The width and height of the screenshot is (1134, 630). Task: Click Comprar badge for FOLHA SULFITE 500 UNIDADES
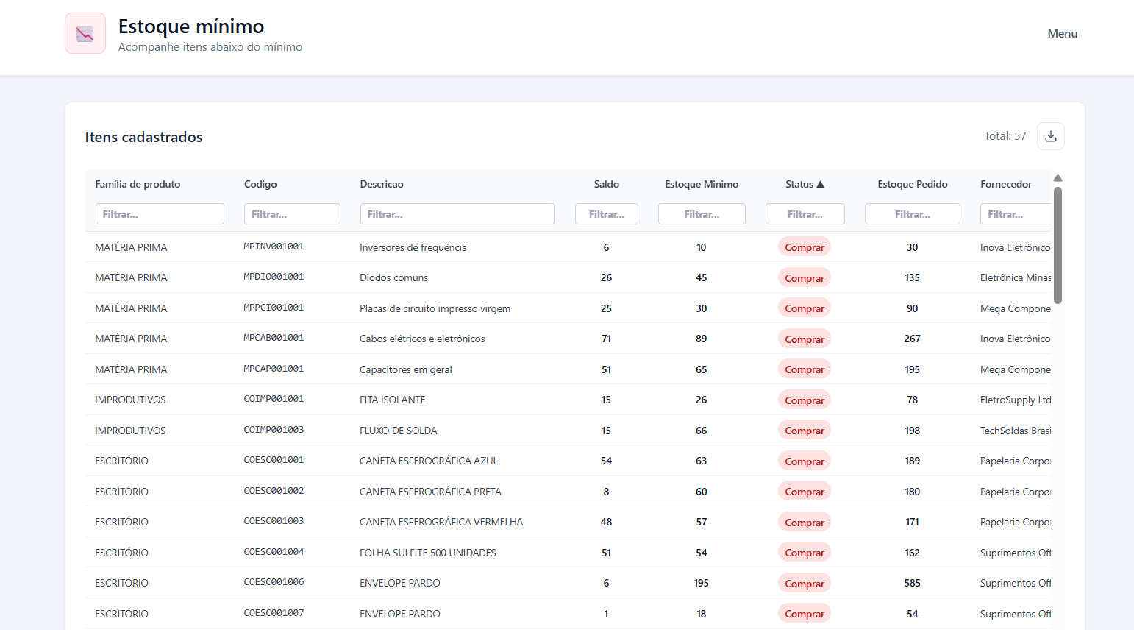coord(805,553)
